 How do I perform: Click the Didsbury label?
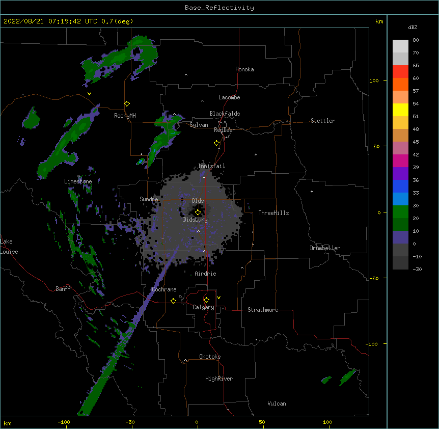click(x=196, y=220)
